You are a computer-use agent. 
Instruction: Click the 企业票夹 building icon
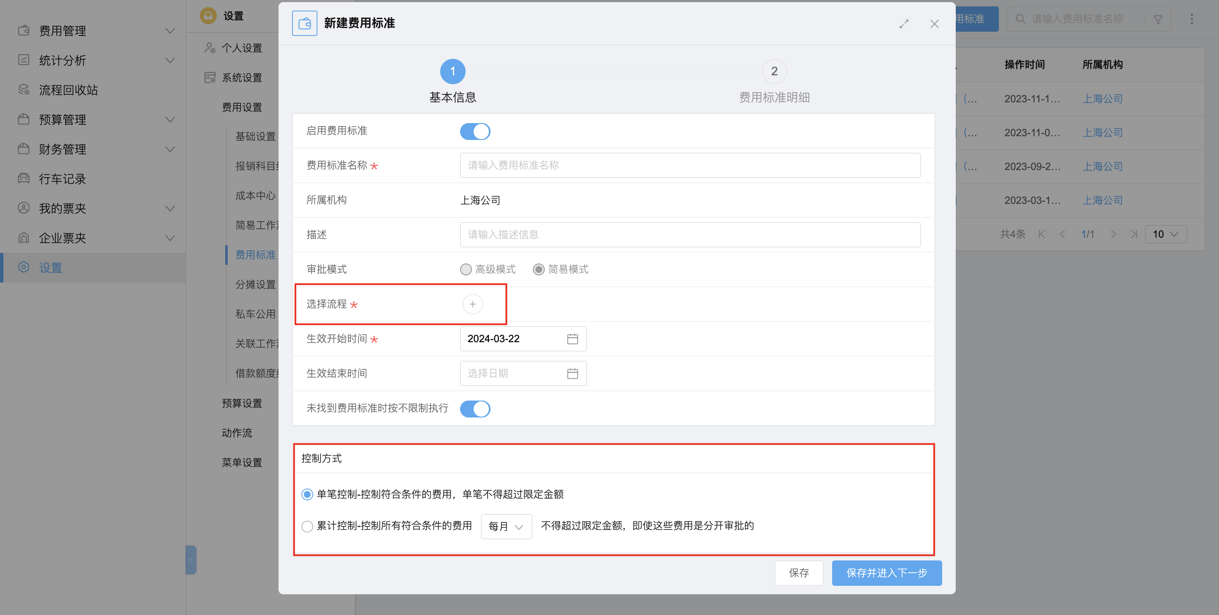tap(24, 238)
